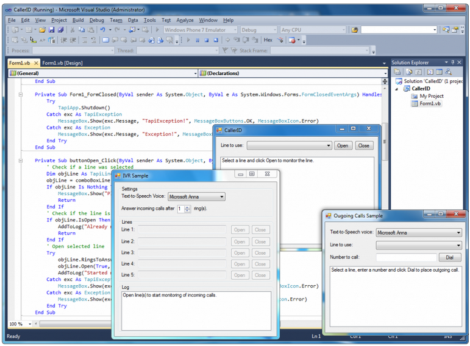The image size is (470, 346).
Task: Open the Debug menu
Action: [96, 20]
